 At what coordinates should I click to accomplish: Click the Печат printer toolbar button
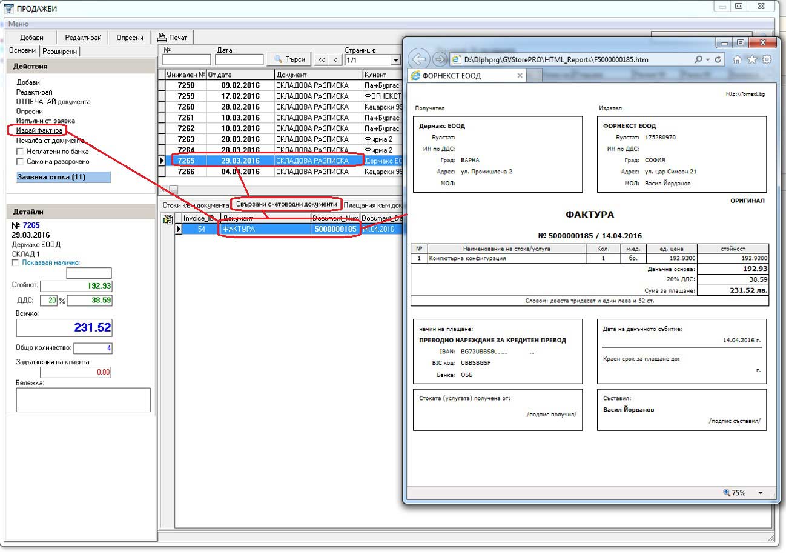point(173,38)
